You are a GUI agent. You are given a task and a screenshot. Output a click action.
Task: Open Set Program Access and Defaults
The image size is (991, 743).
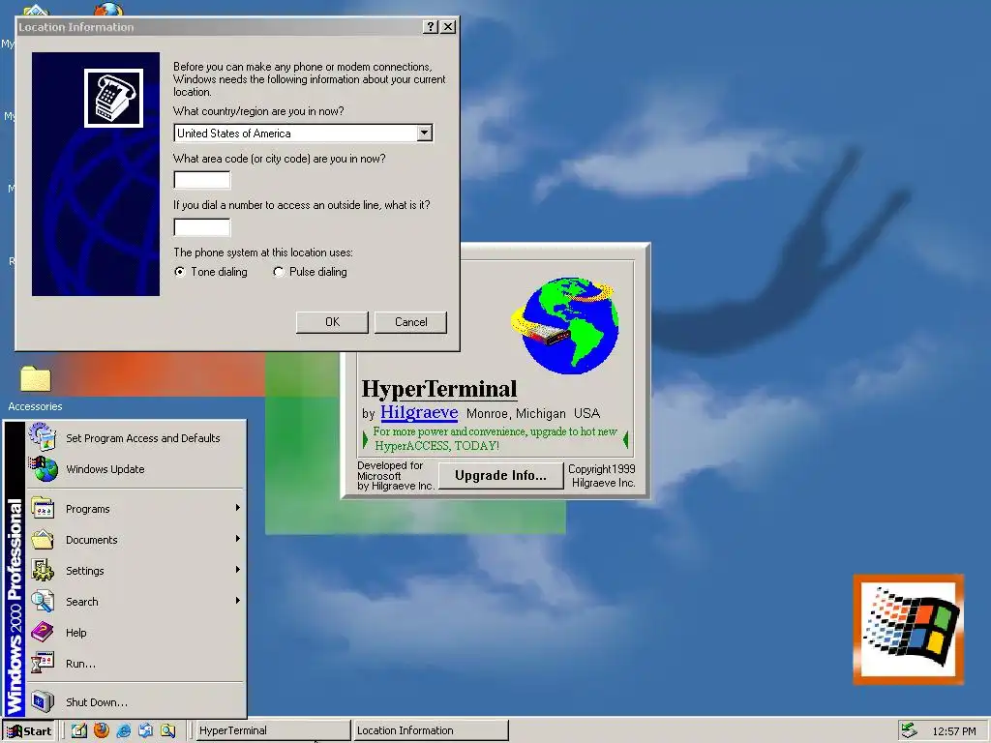135,438
